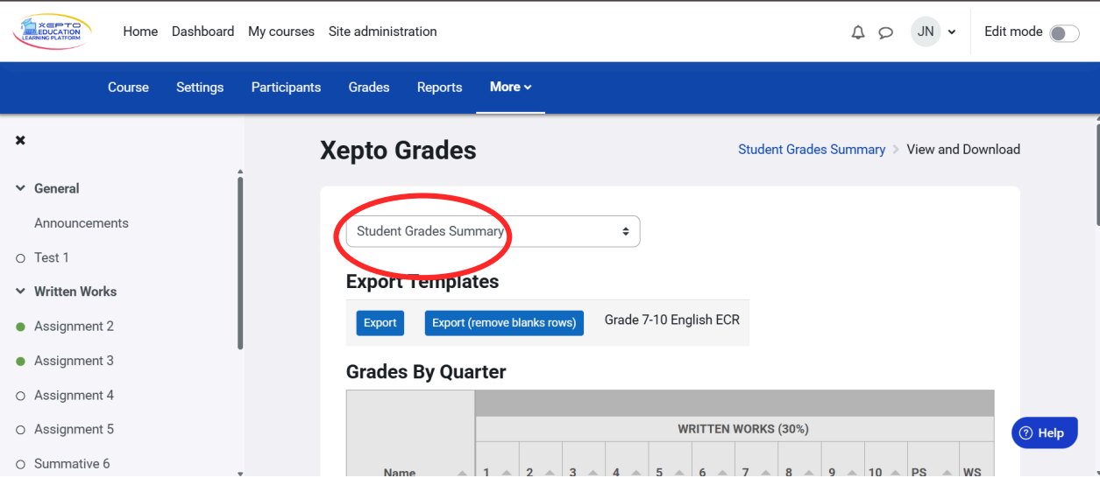Click the Xepto Grades page title
This screenshot has height=478, width=1100.
tap(399, 151)
